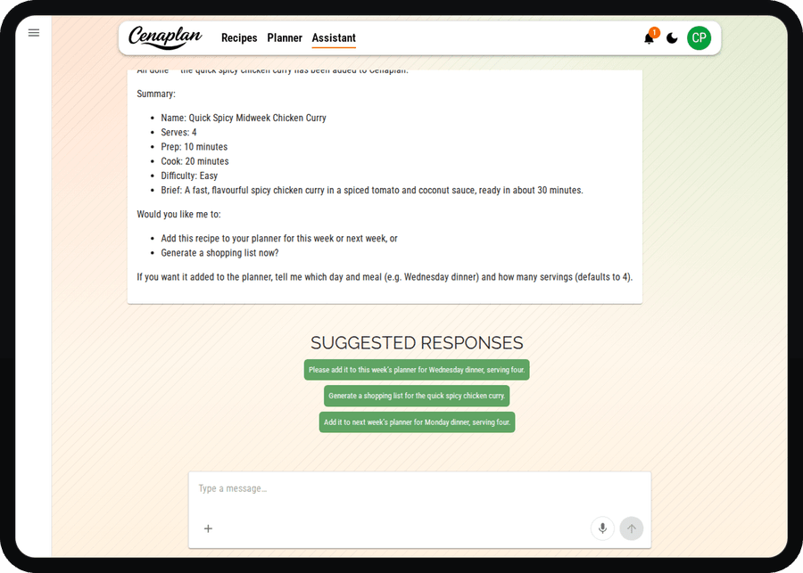This screenshot has width=803, height=573.
Task: Click the Cenaplan logo
Action: (x=165, y=37)
